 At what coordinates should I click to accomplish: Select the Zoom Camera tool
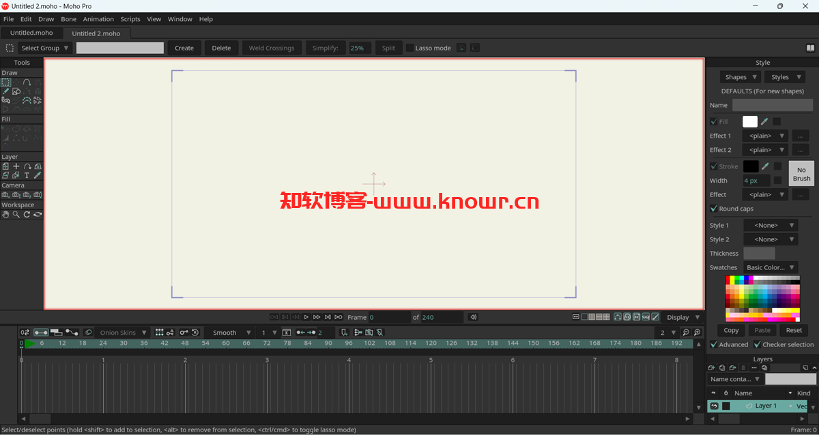click(x=16, y=194)
